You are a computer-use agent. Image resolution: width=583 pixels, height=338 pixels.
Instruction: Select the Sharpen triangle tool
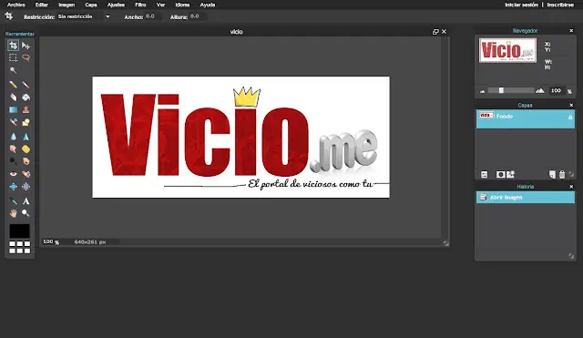pyautogui.click(x=26, y=137)
